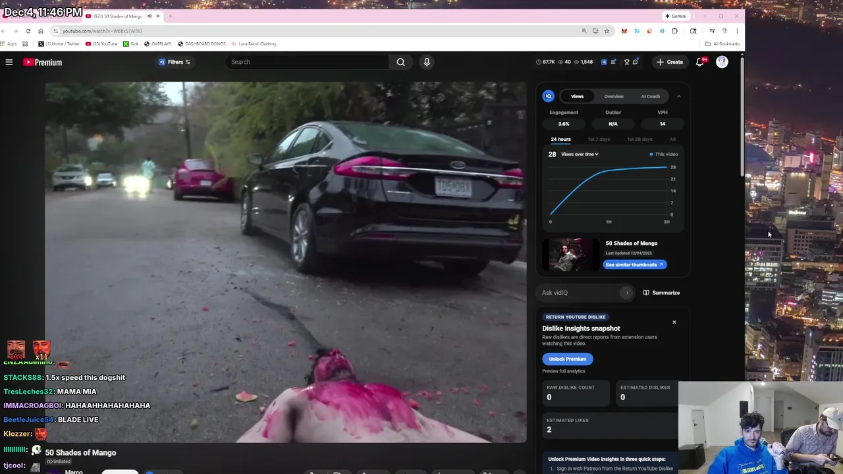The width and height of the screenshot is (843, 474).
Task: Open a new browser tab
Action: coord(170,16)
